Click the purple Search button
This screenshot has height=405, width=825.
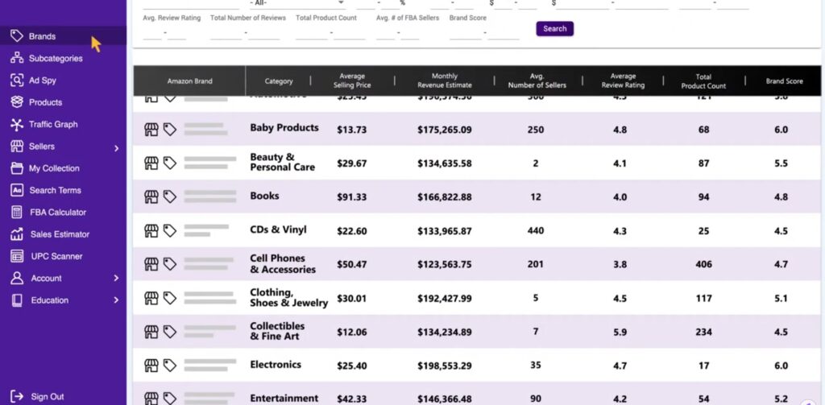pyautogui.click(x=554, y=28)
